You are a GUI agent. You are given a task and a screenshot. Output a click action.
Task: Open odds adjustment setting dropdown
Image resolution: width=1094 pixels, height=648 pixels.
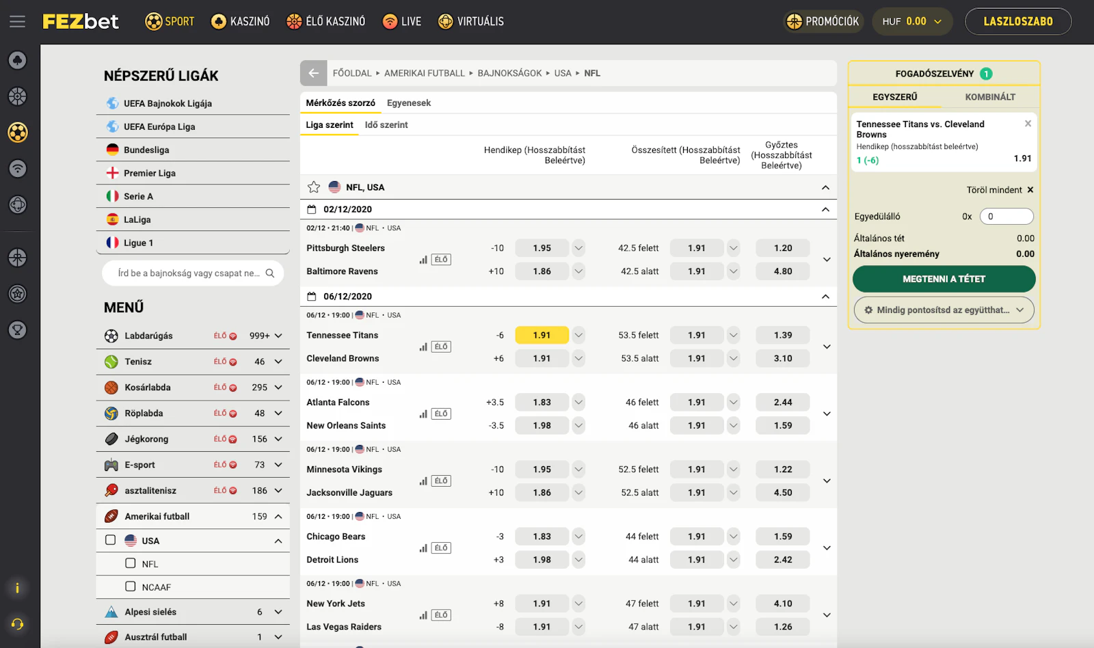tap(944, 310)
